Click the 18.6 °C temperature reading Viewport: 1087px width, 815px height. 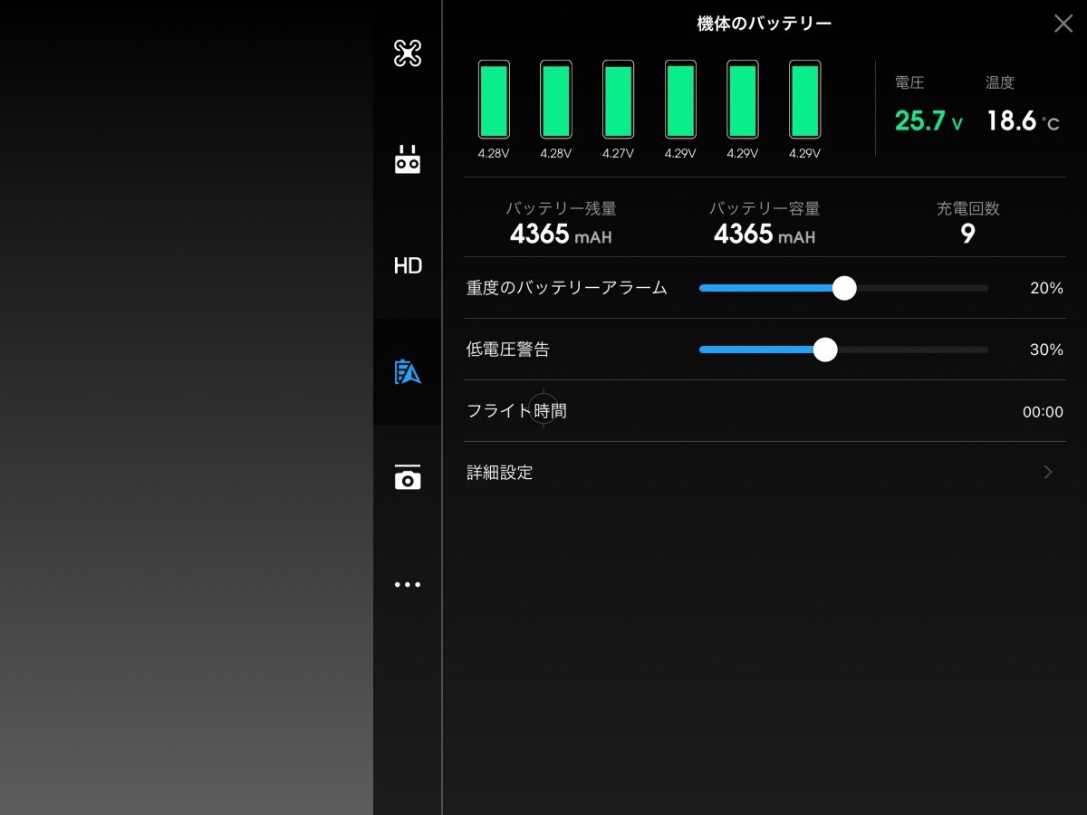(x=1023, y=120)
